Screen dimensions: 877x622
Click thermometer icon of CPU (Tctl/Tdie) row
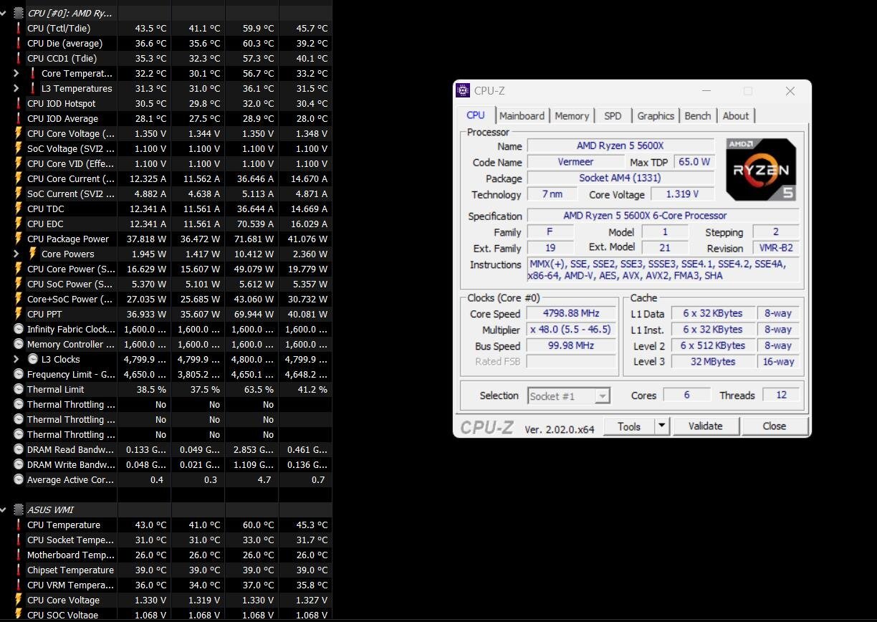pos(19,28)
